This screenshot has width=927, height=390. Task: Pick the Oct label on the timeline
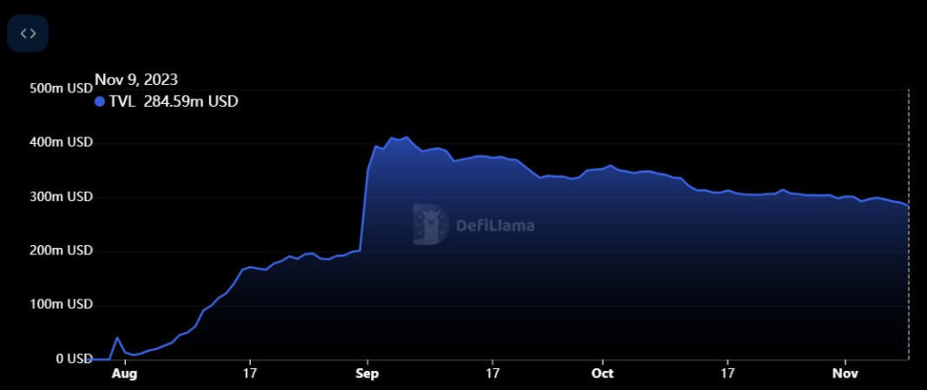pos(601,373)
